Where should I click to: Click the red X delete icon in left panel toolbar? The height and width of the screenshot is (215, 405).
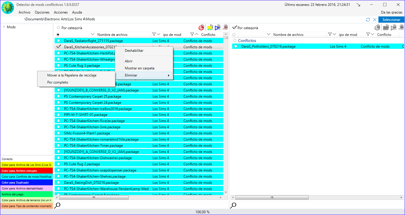(x=225, y=28)
